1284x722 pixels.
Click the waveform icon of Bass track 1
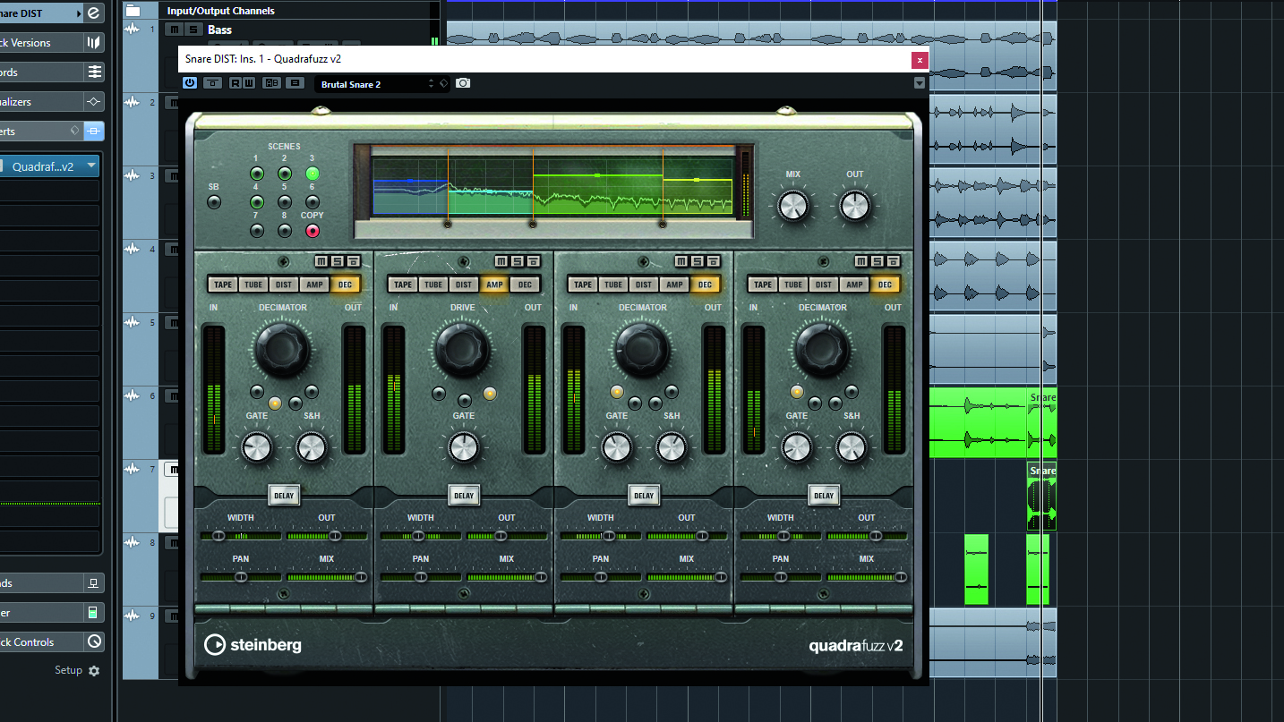[133, 30]
